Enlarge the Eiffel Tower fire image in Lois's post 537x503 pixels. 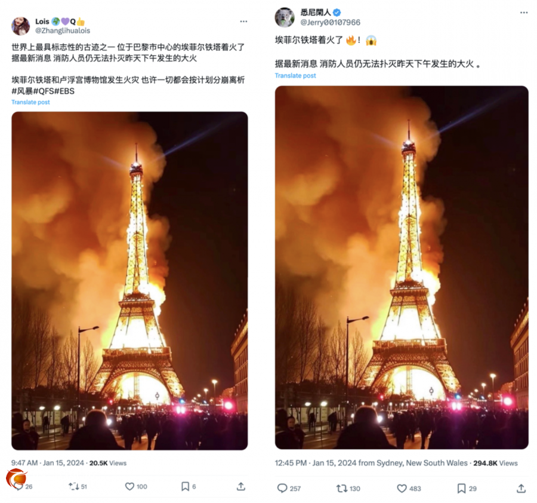coord(129,280)
